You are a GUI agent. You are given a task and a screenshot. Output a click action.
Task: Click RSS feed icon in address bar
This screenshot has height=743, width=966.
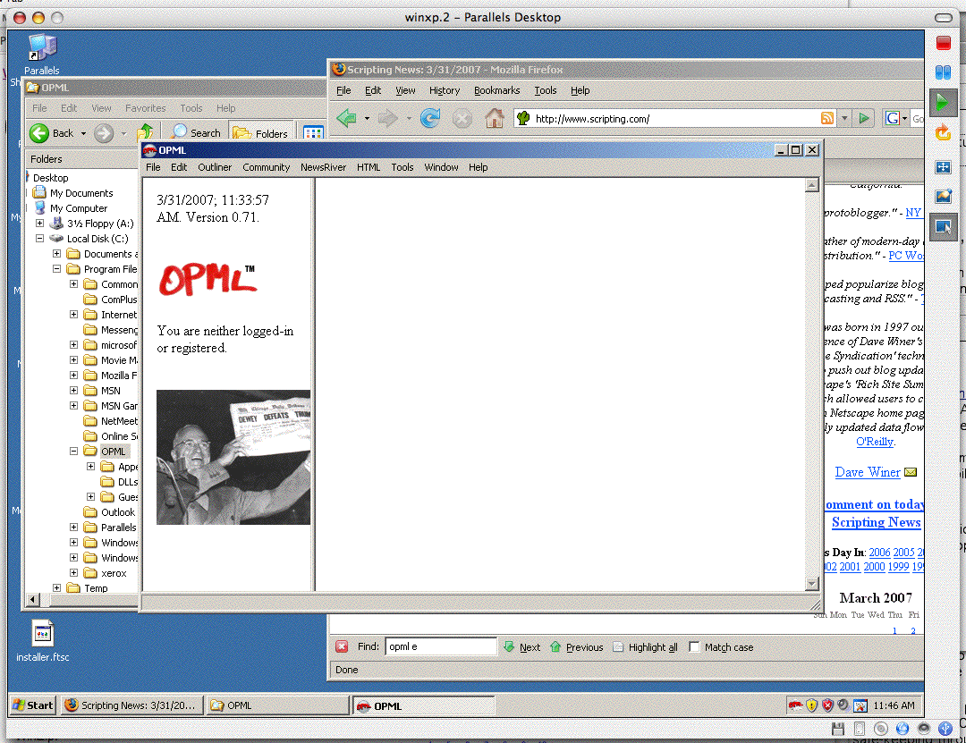point(827,118)
